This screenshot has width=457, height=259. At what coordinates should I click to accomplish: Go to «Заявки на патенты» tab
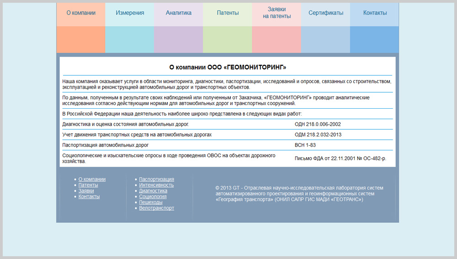(276, 13)
